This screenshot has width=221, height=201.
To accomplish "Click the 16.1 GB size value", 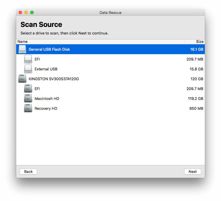I will (x=197, y=50).
